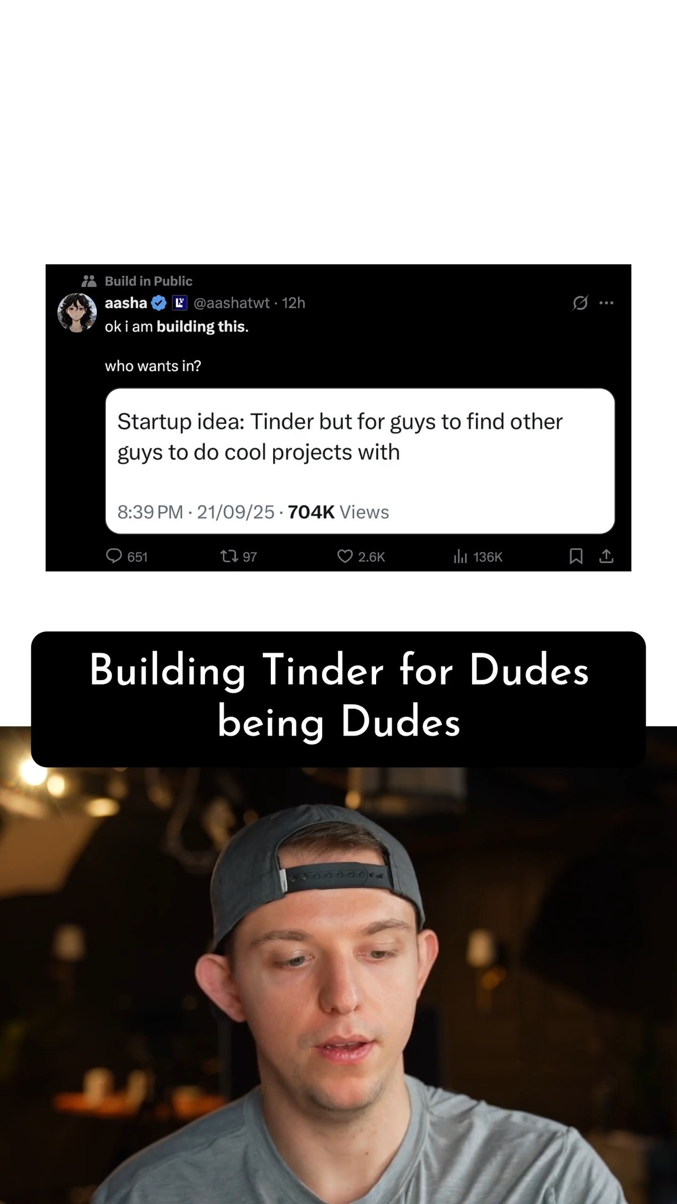Image resolution: width=677 pixels, height=1204 pixels.
Task: Click the Grok slashed-circle icon
Action: (x=580, y=303)
